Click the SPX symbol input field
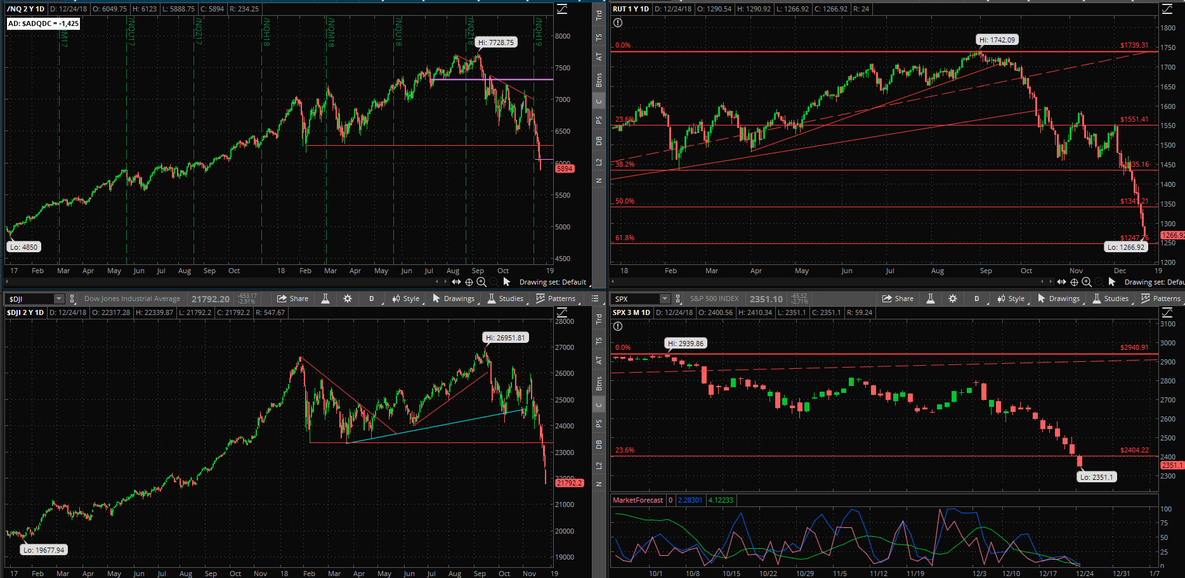Viewport: 1185px width, 578px height. point(635,299)
